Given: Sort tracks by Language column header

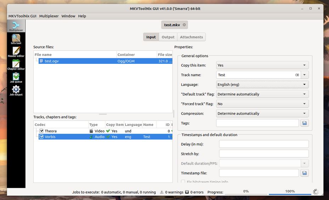Looking at the screenshot, I should coord(133,125).
